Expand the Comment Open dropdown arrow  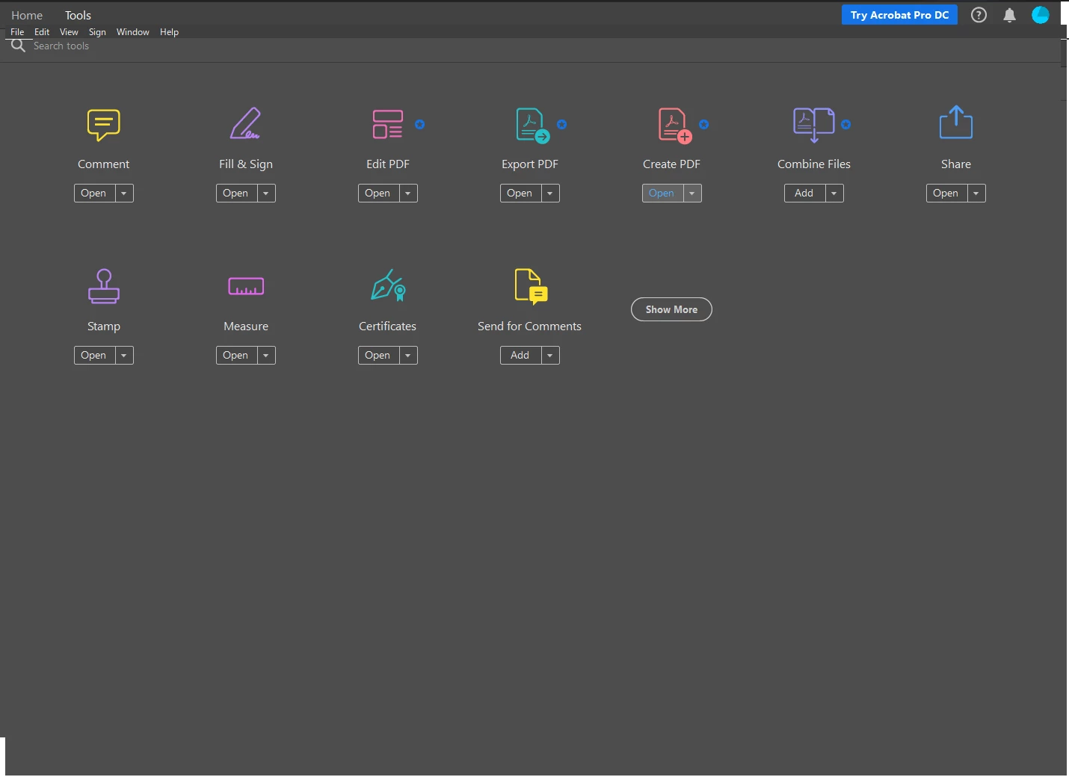point(124,194)
